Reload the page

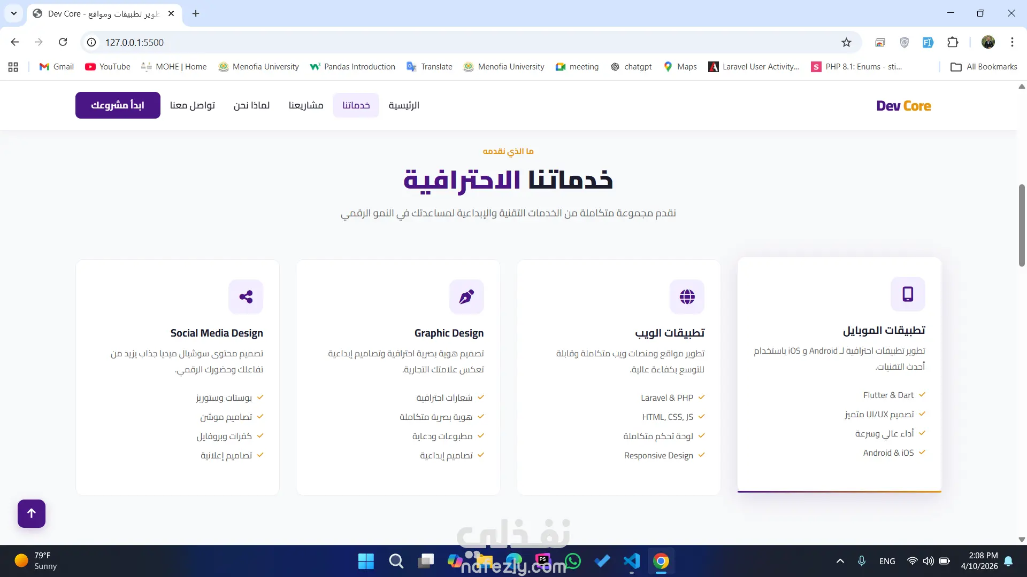(63, 42)
